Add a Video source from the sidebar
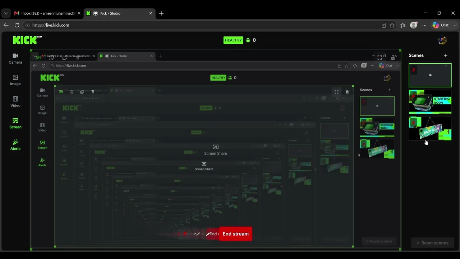This screenshot has width=460, height=259. point(15,102)
